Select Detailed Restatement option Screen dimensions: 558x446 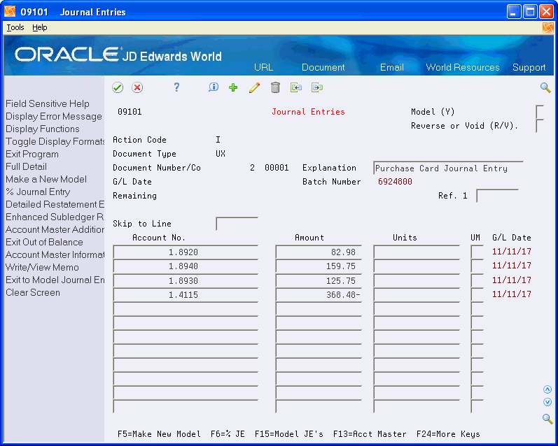(55, 204)
